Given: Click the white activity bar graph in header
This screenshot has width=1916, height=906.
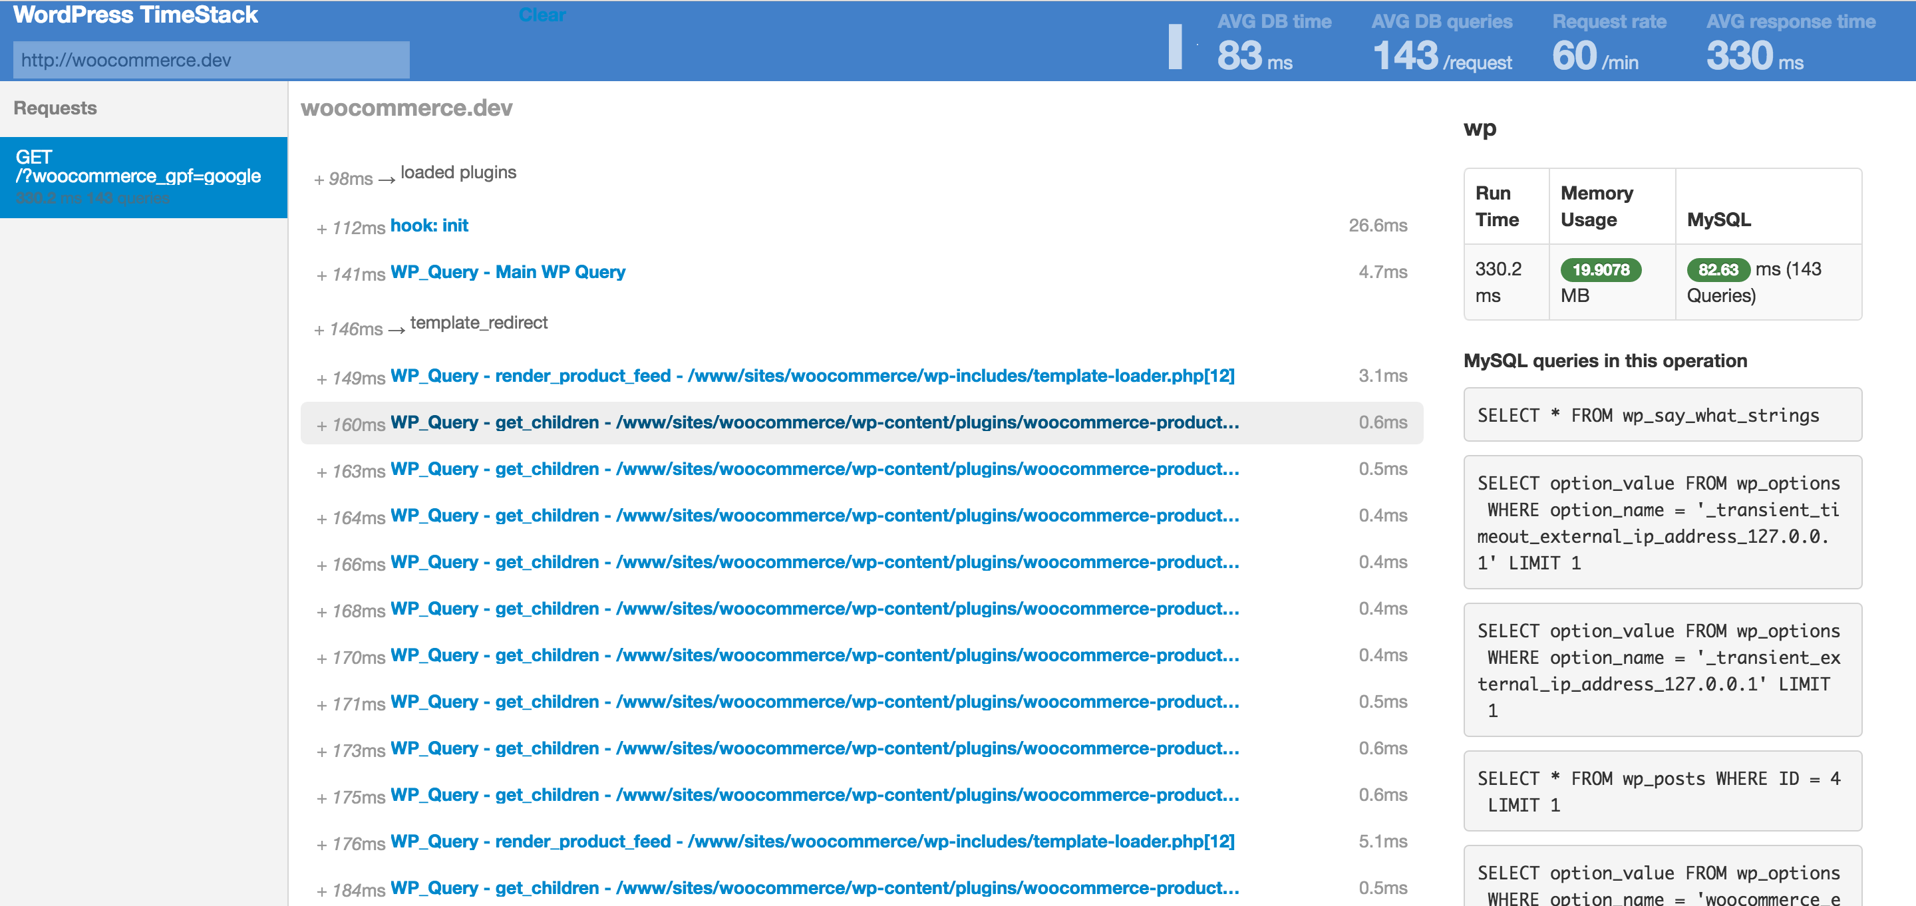Looking at the screenshot, I should 1175,47.
